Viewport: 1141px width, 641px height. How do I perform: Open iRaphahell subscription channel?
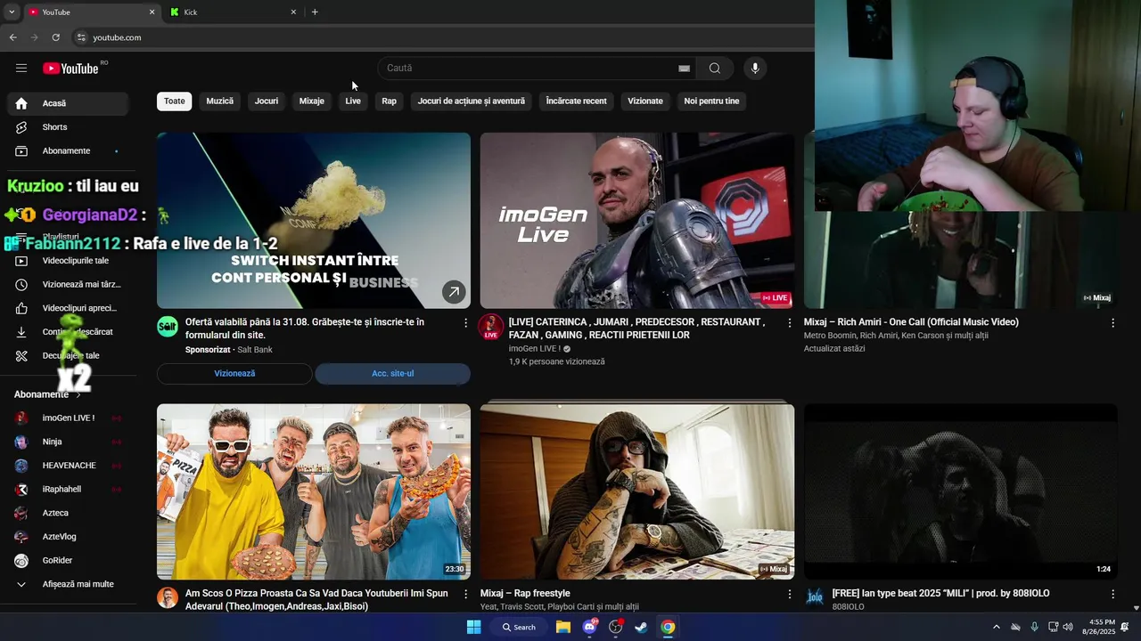[68, 490]
